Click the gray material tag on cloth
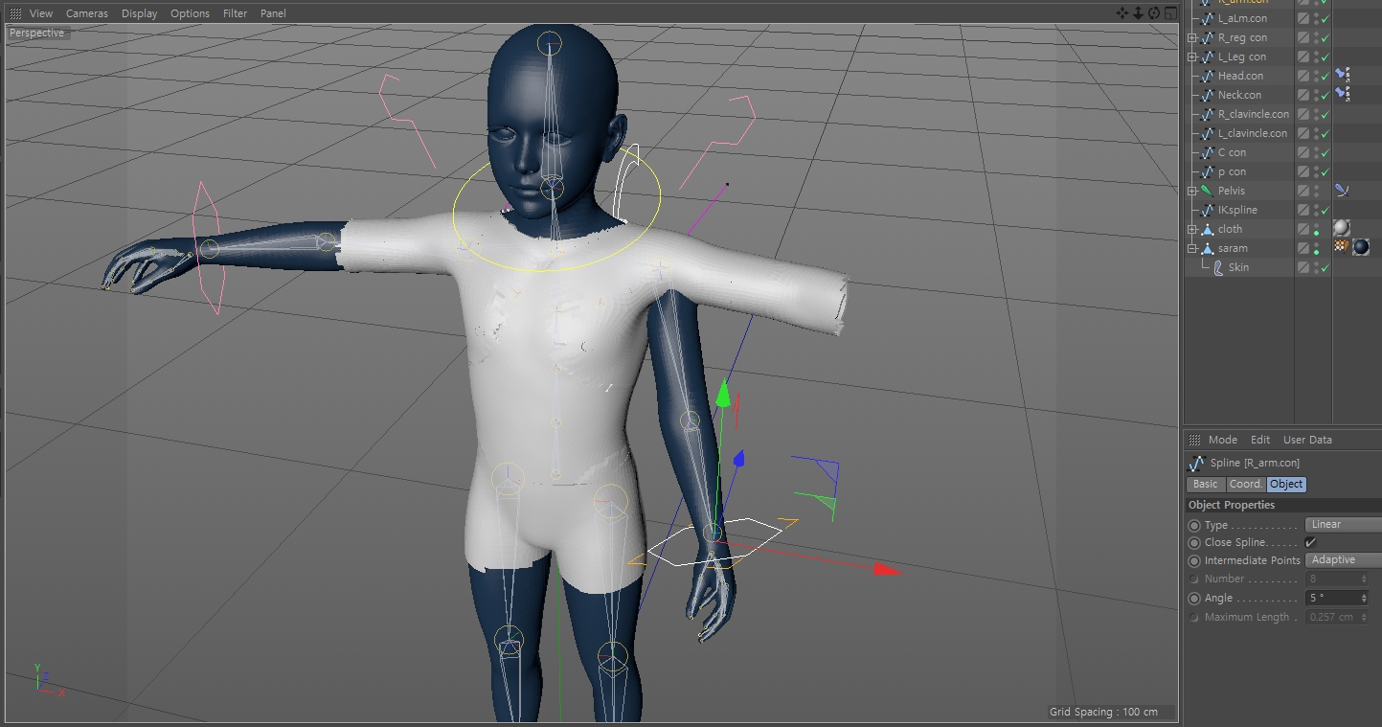The image size is (1382, 727). (1342, 228)
